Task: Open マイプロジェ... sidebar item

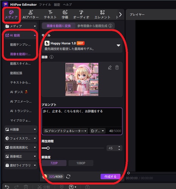Action: 20,121
